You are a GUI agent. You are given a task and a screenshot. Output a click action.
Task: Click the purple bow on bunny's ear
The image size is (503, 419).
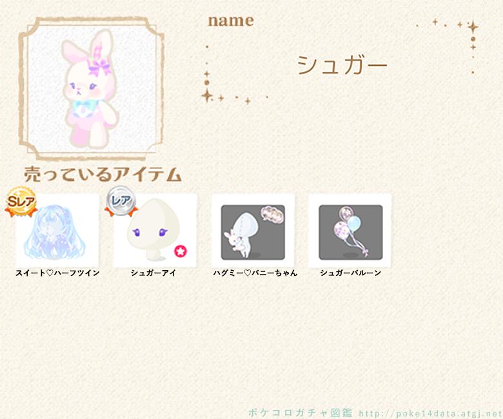coord(100,66)
